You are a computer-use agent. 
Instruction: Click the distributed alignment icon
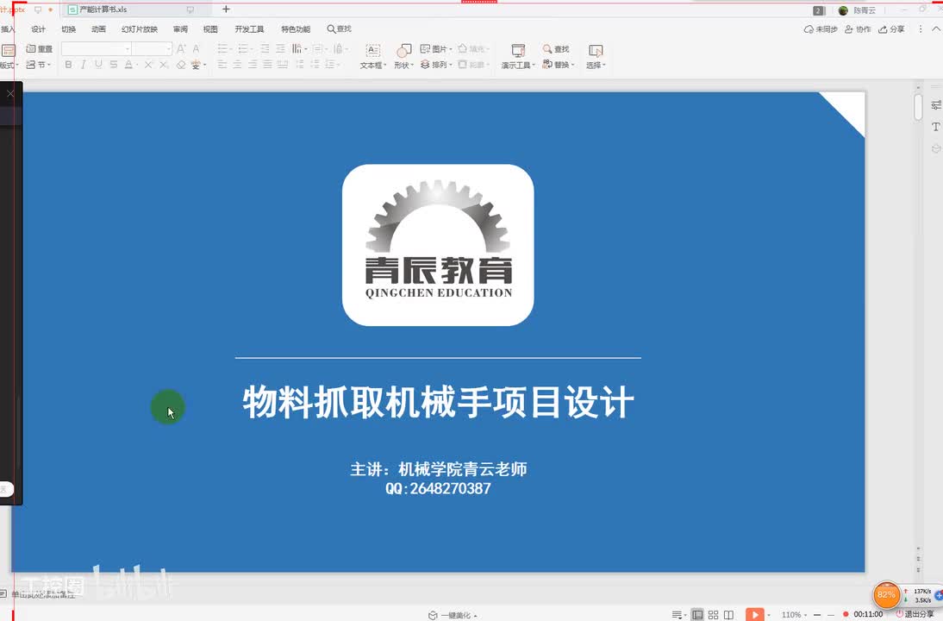click(283, 65)
